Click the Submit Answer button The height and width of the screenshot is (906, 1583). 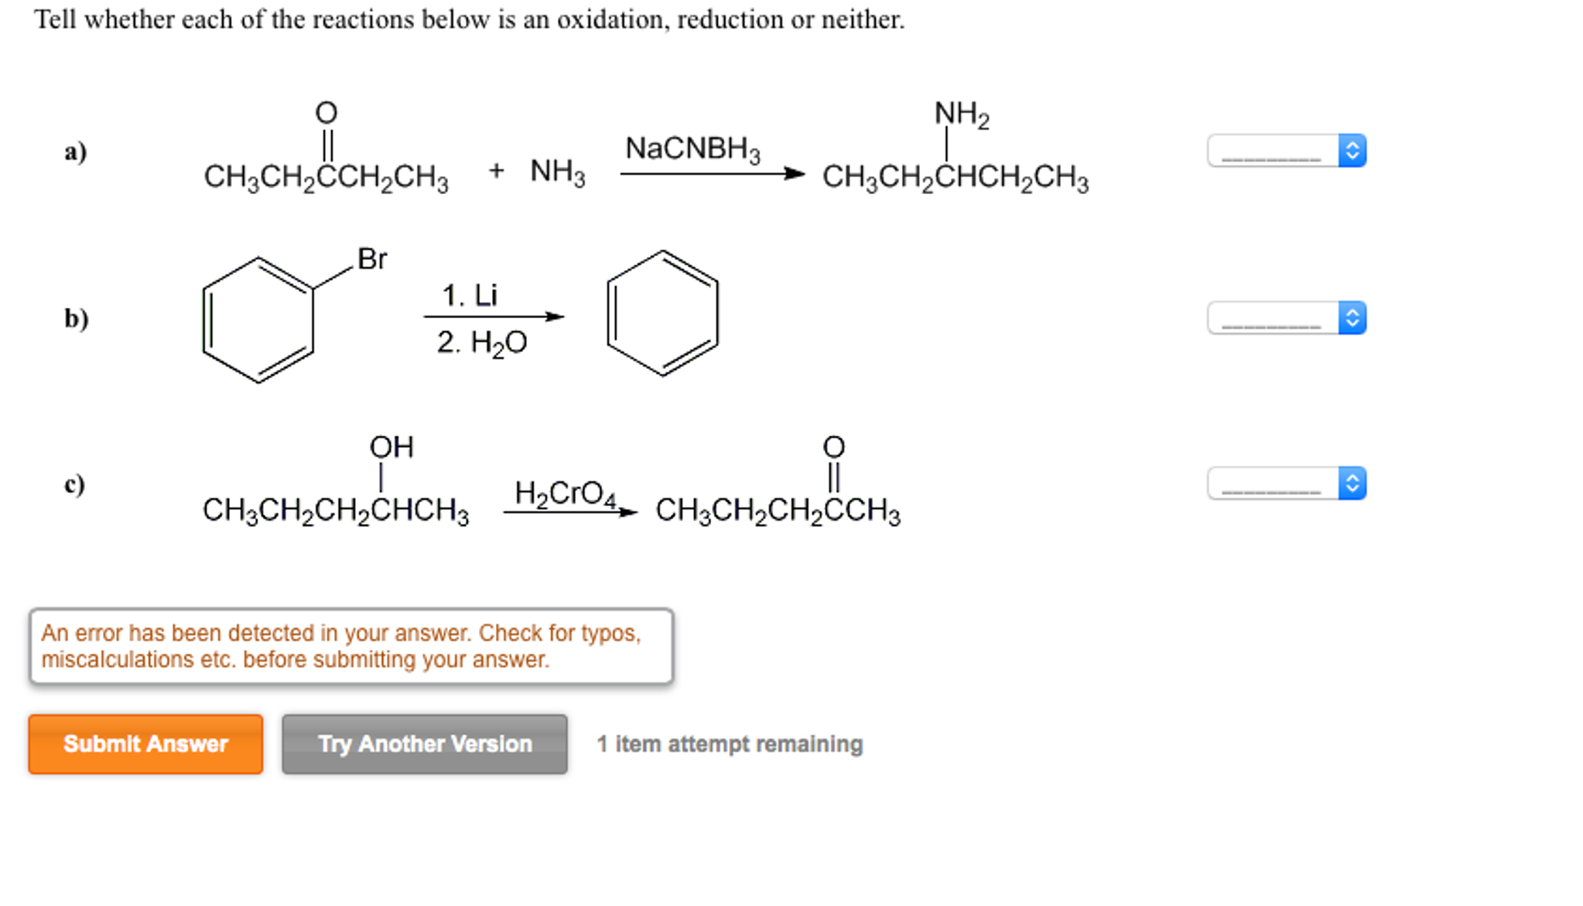(145, 745)
